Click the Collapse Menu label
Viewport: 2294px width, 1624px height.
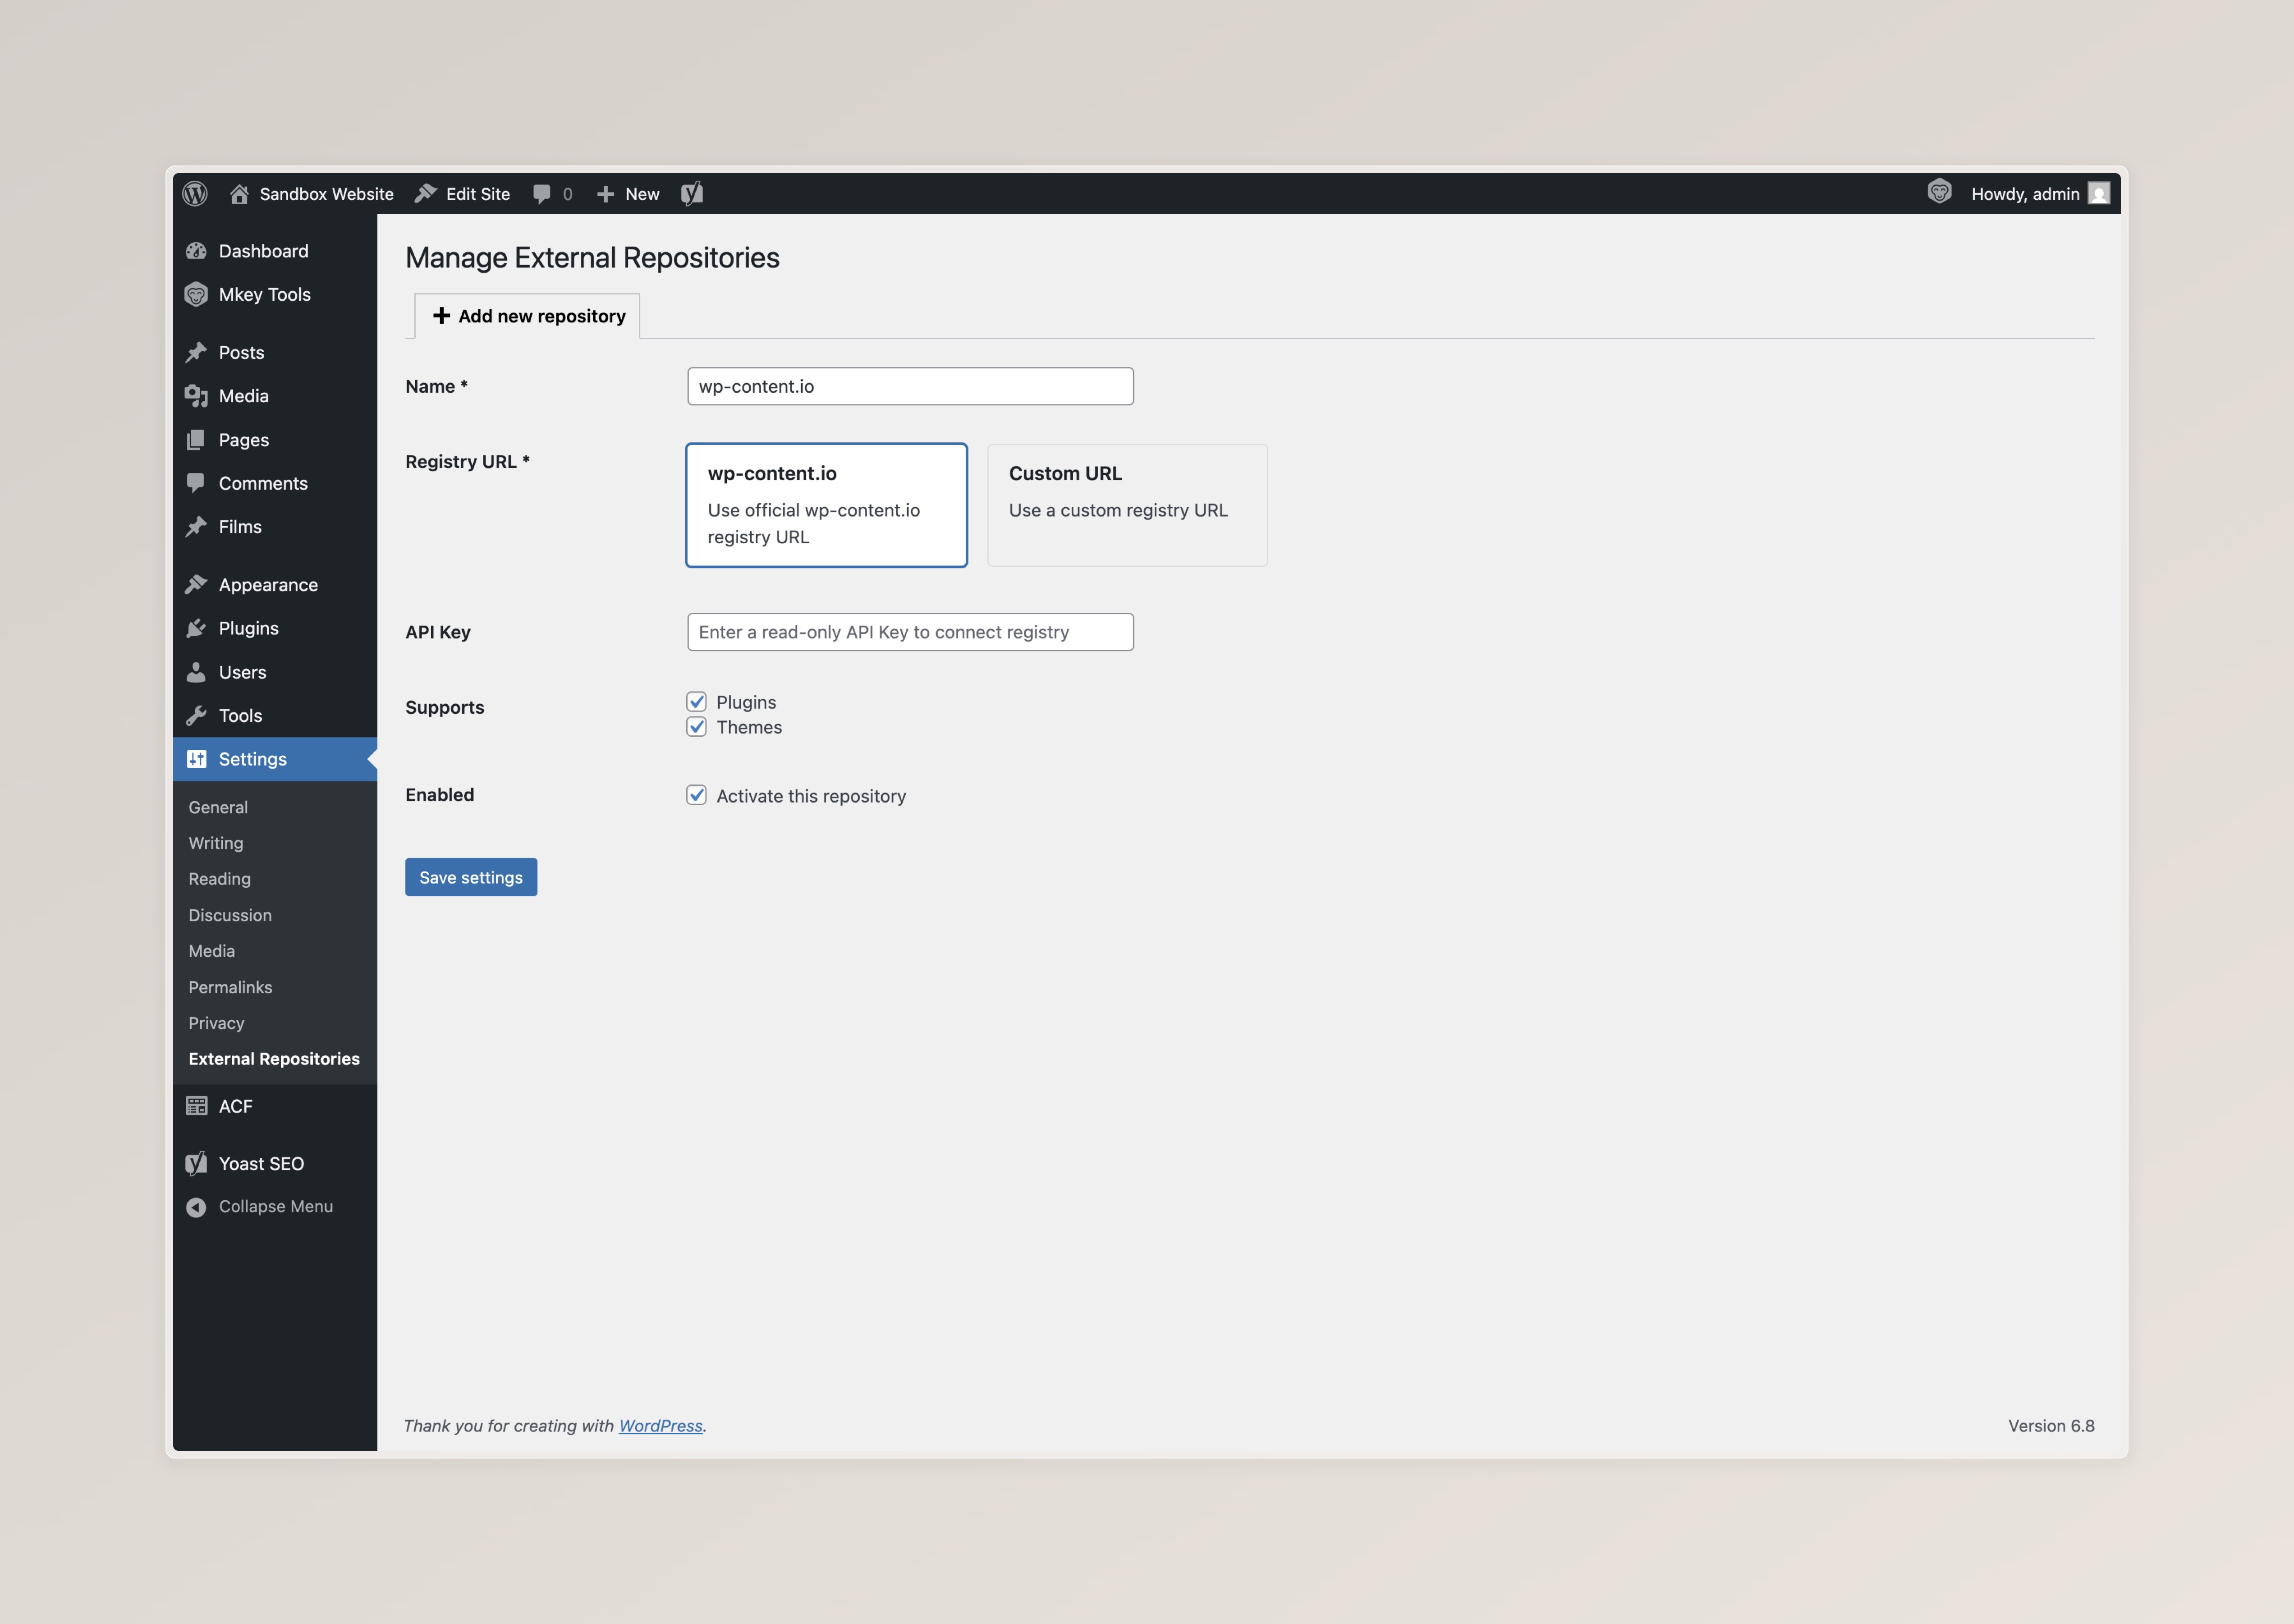coord(276,1207)
